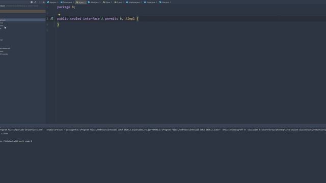Open the project panel options dots menu
The height and width of the screenshot is (183, 326).
(40, 2)
